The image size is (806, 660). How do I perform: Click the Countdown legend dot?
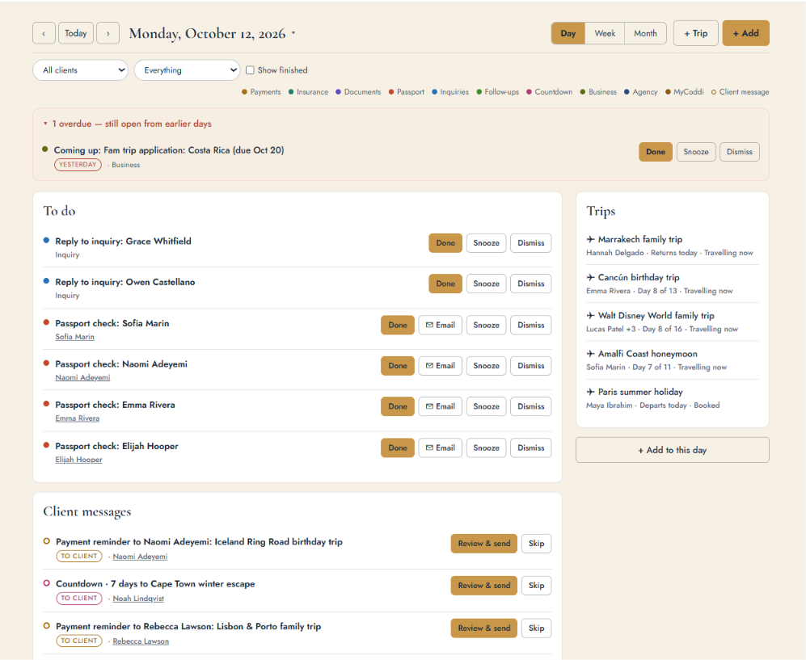tap(529, 92)
